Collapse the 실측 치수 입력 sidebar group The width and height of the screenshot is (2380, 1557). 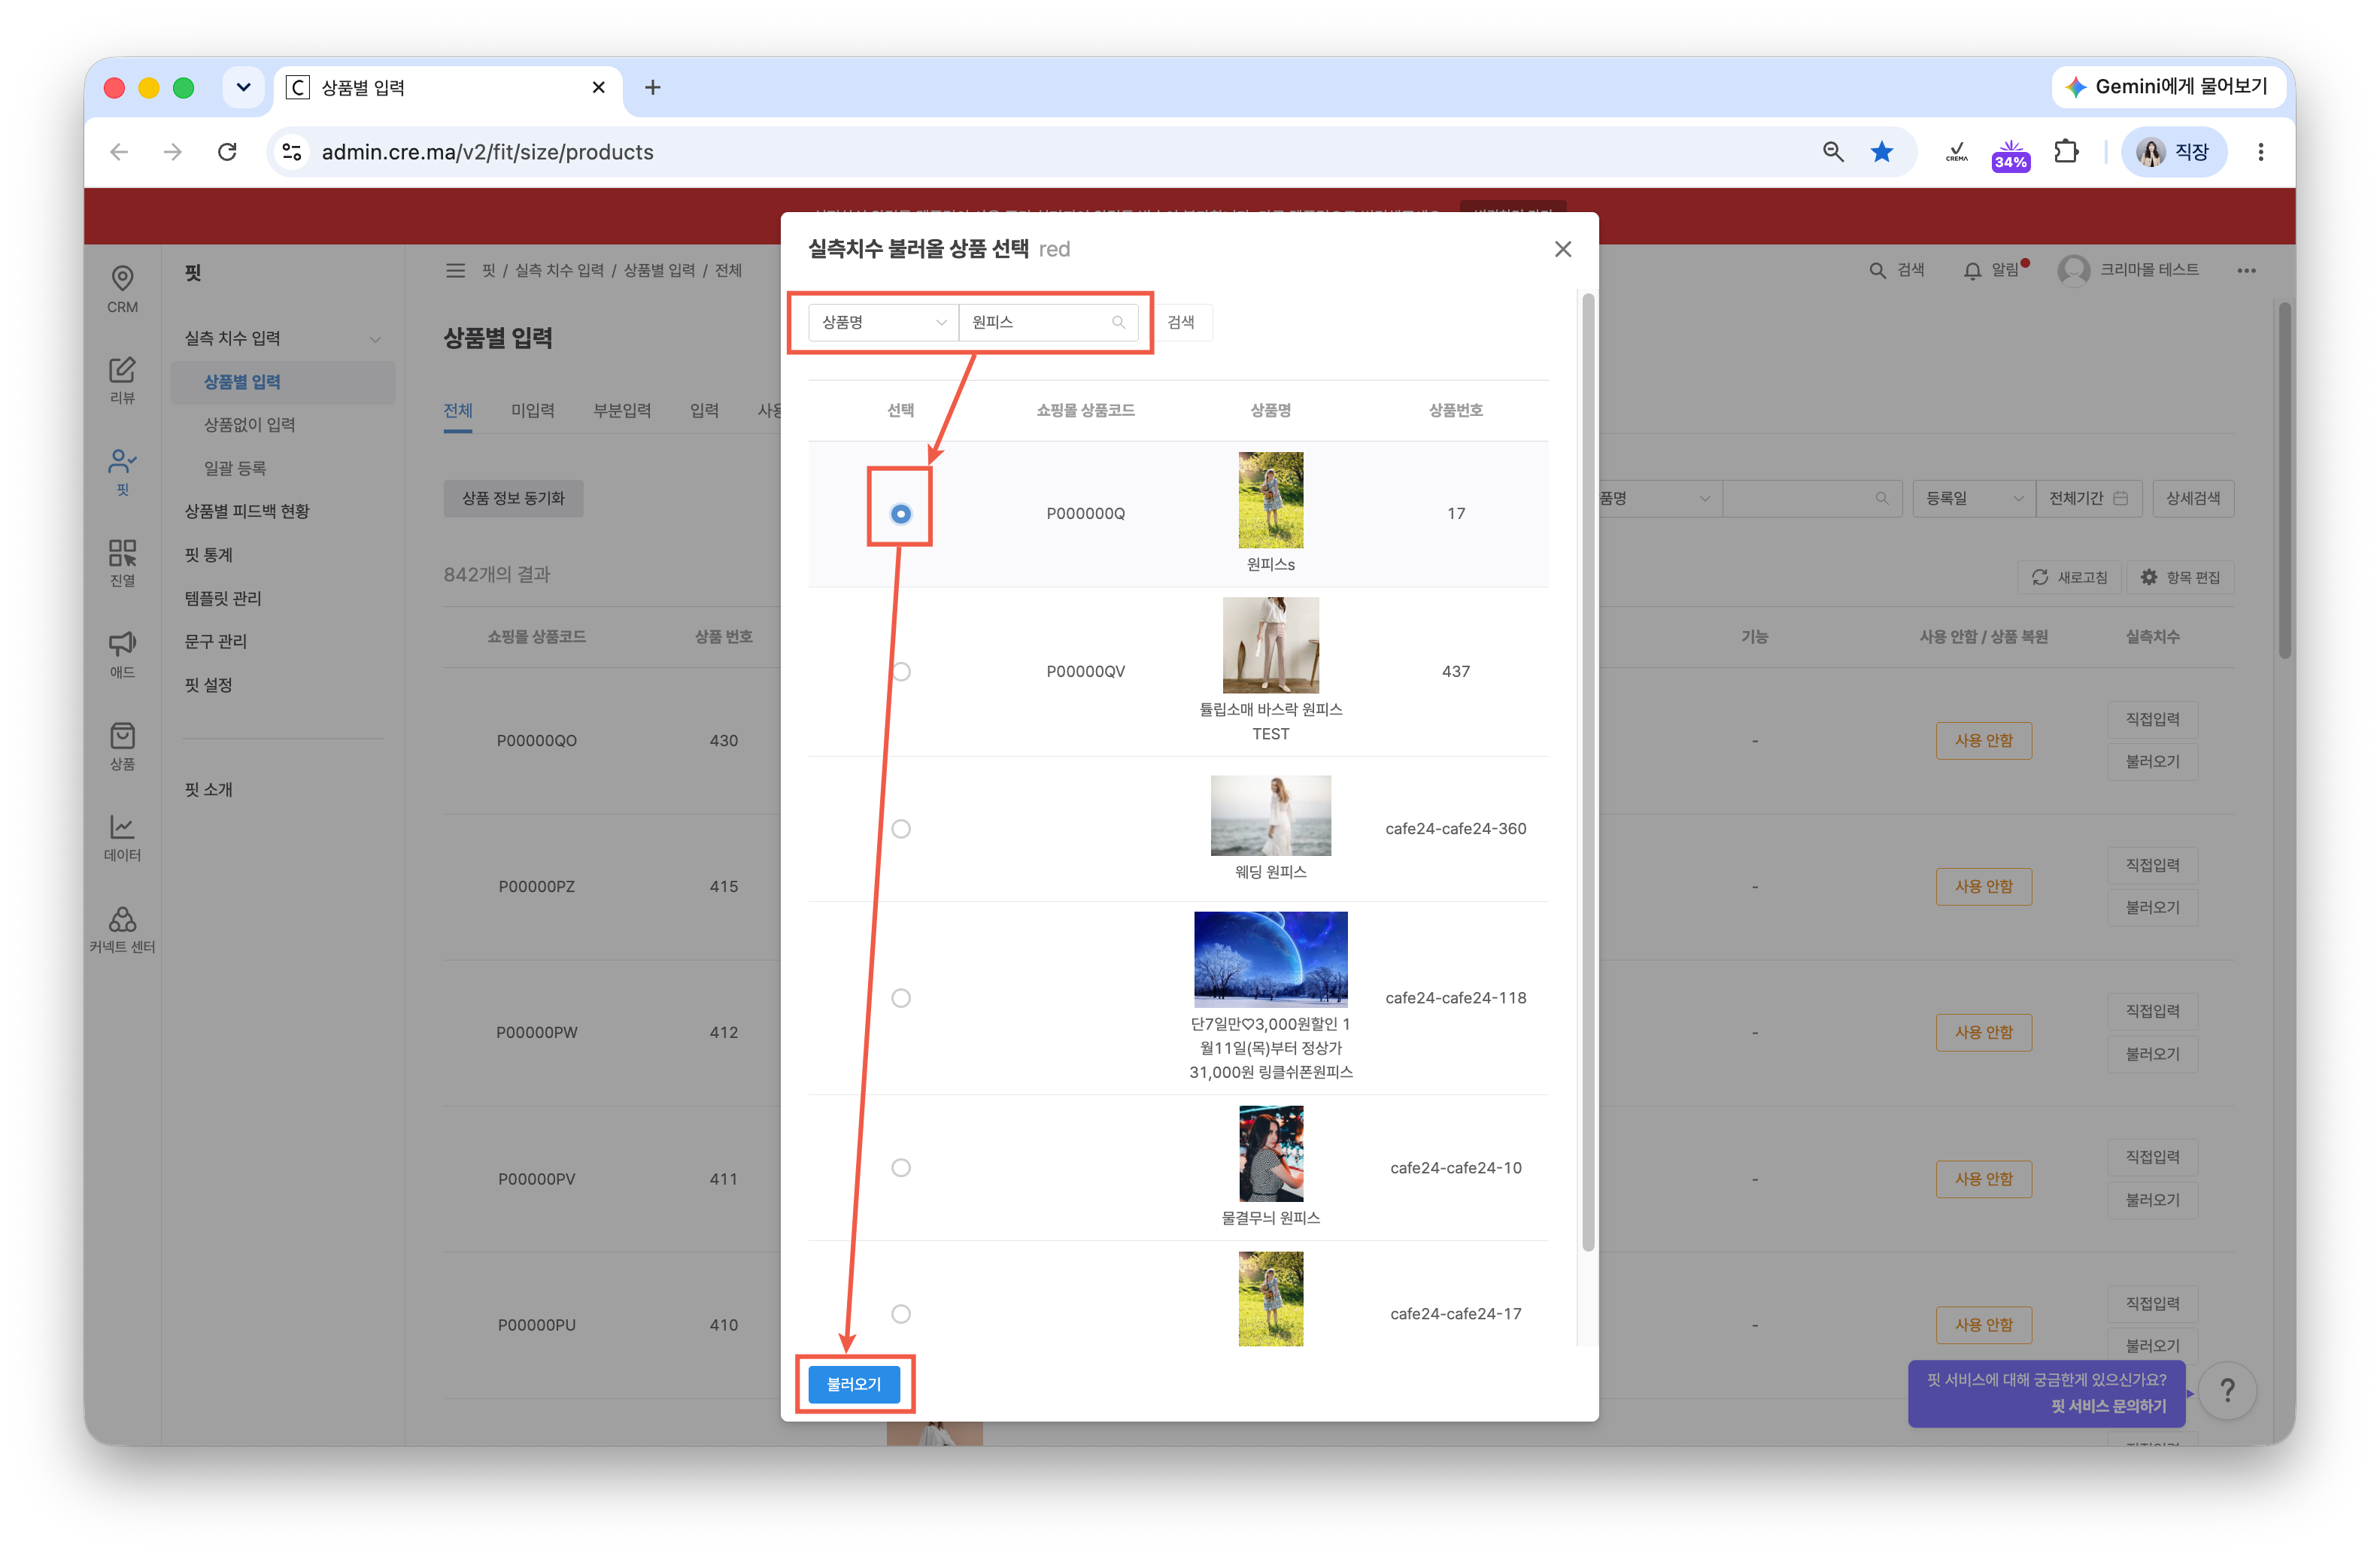(x=375, y=339)
